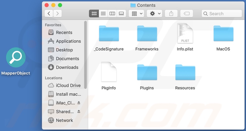
Task: Select the Info.plist file icon
Action: [x=185, y=33]
